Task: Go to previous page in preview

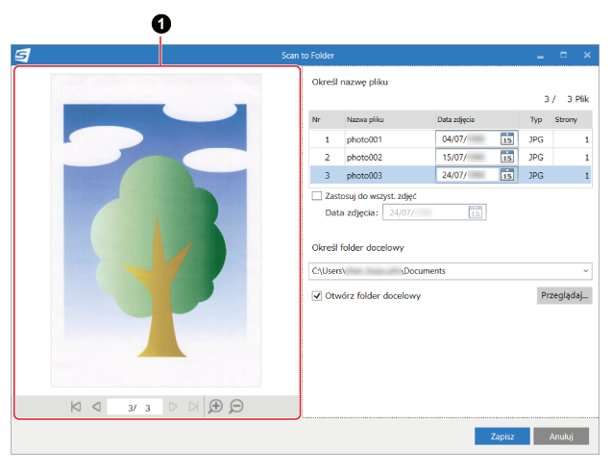Action: pos(96,407)
